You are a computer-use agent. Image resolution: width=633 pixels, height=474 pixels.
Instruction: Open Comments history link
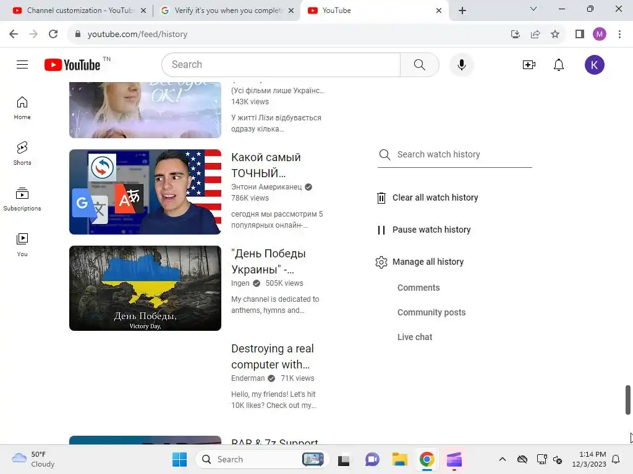click(418, 288)
